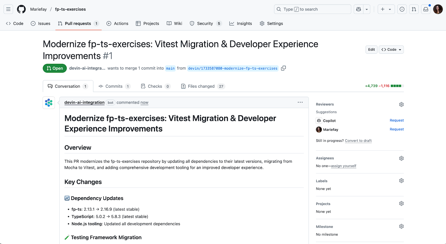The image size is (446, 244).
Task: Expand the Code dropdown button
Action: 391,50
